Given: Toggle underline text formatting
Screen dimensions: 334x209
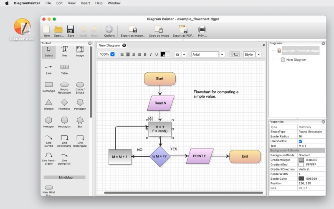Looking at the screenshot, I should (x=156, y=54).
